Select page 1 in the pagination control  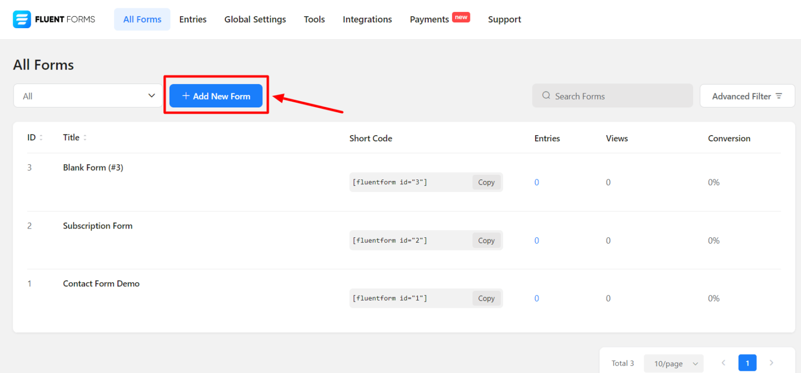click(747, 363)
